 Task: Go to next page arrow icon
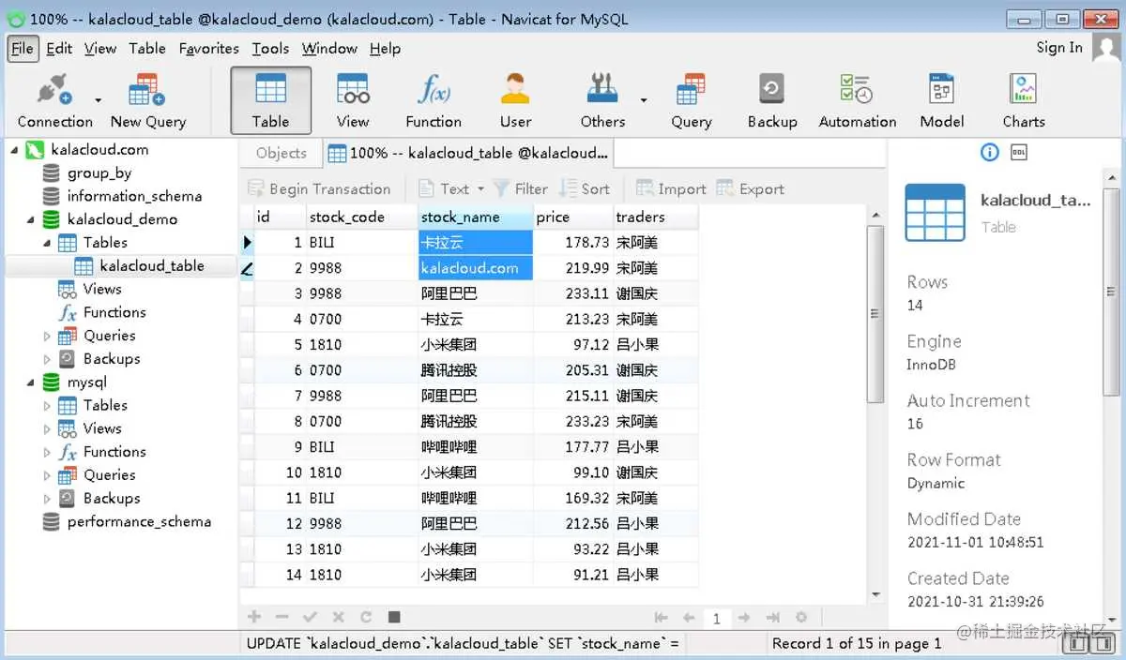(744, 618)
